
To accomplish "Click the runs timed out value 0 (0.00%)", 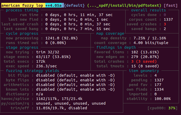I will click(56, 43).
